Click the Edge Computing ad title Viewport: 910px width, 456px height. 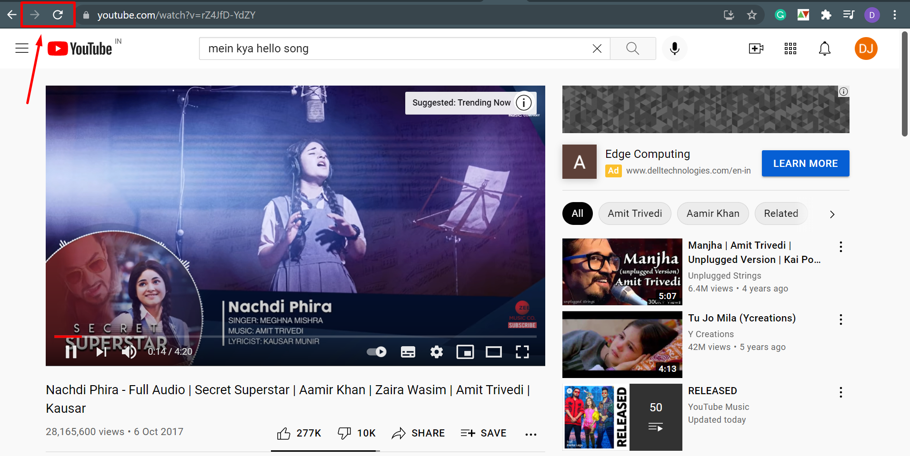pos(648,154)
